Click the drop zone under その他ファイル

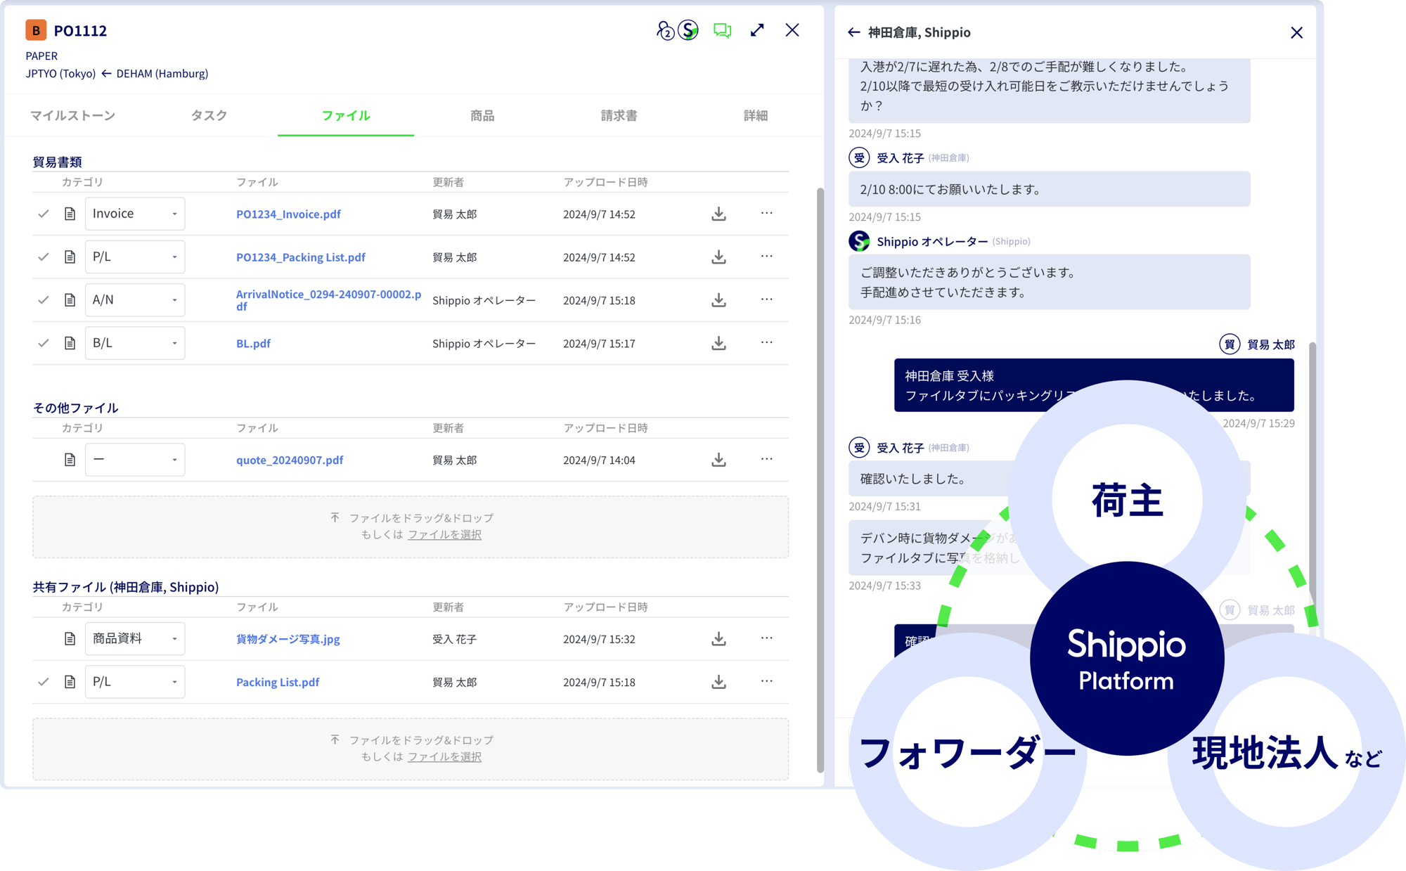pos(411,527)
